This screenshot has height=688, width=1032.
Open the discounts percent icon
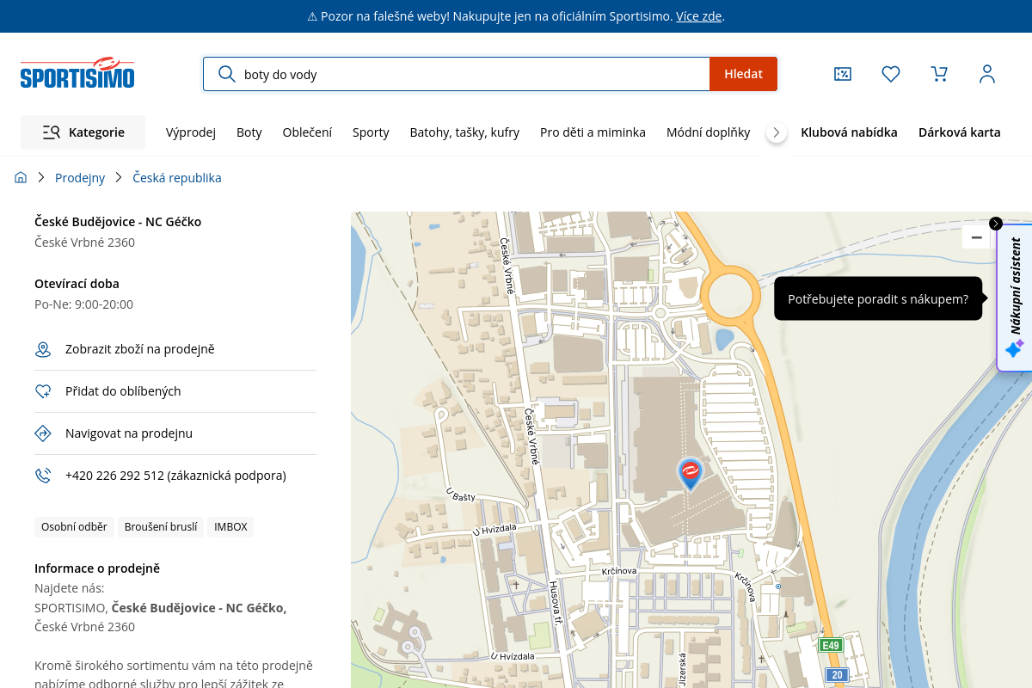point(843,74)
